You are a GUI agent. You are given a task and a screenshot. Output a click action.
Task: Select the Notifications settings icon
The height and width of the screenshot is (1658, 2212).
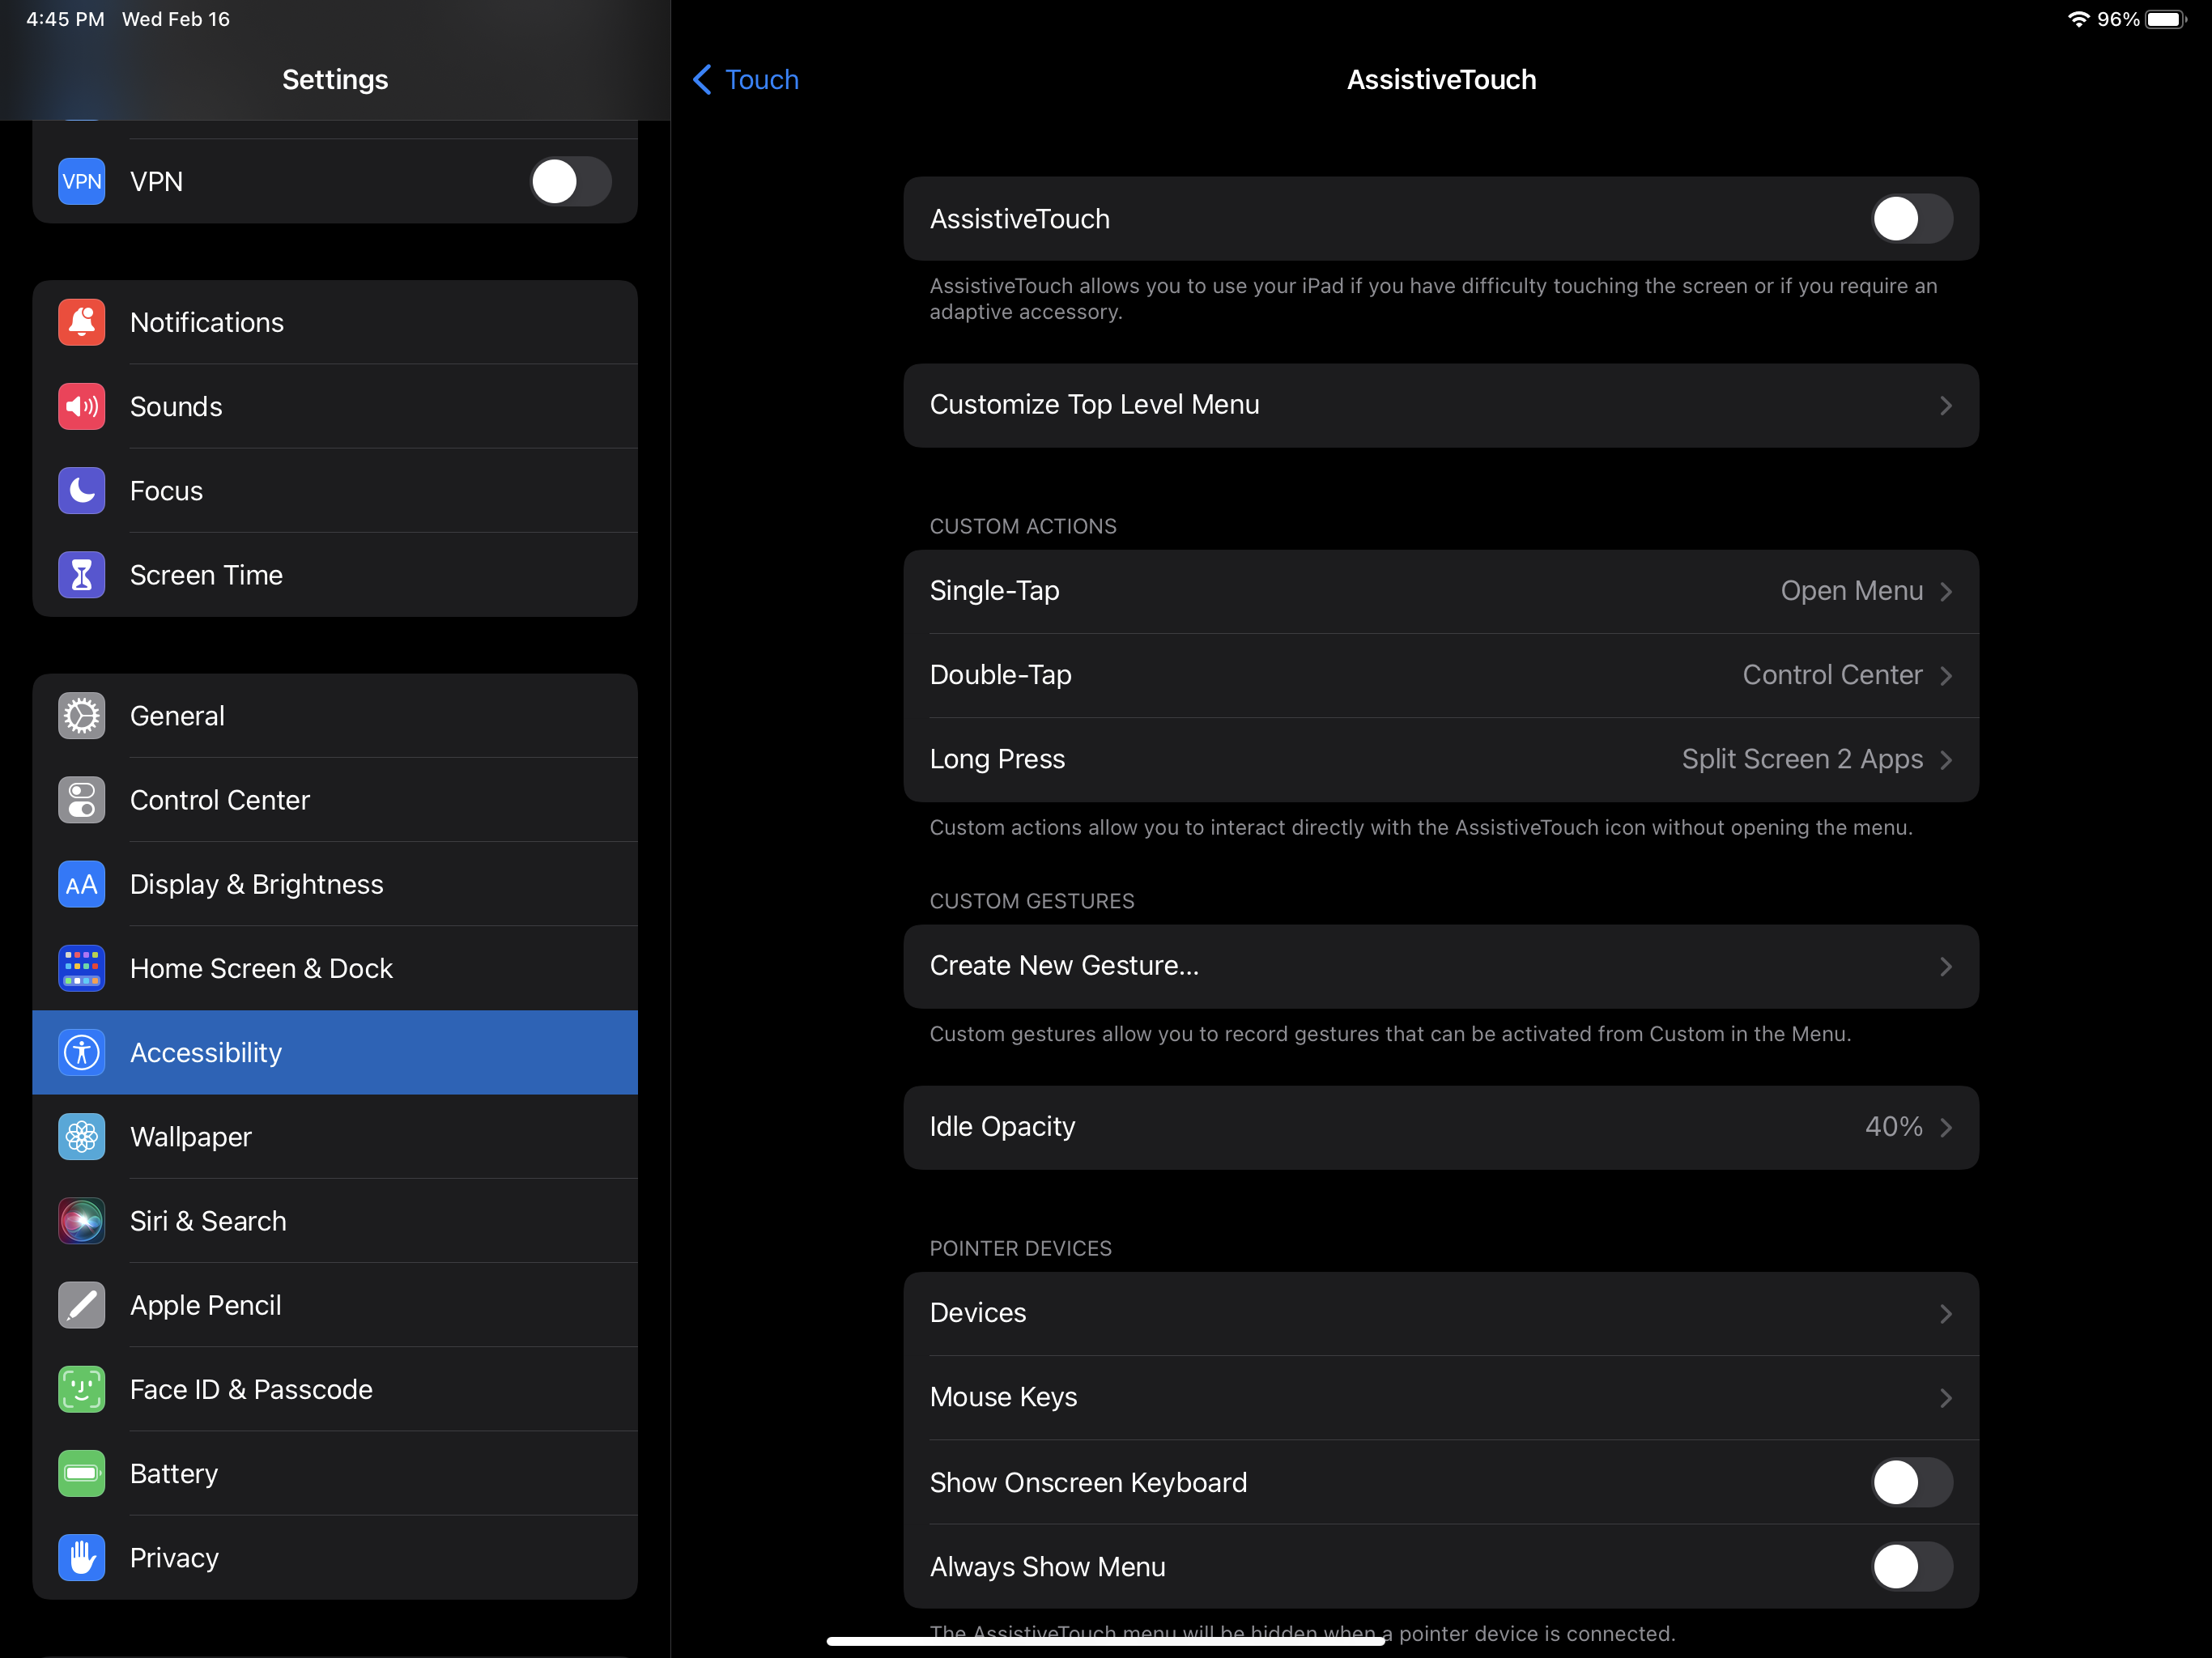point(81,322)
